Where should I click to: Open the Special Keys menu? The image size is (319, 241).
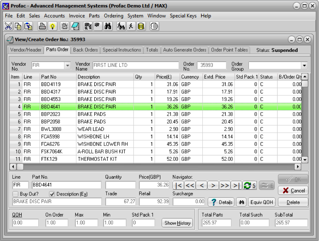pos(183,16)
